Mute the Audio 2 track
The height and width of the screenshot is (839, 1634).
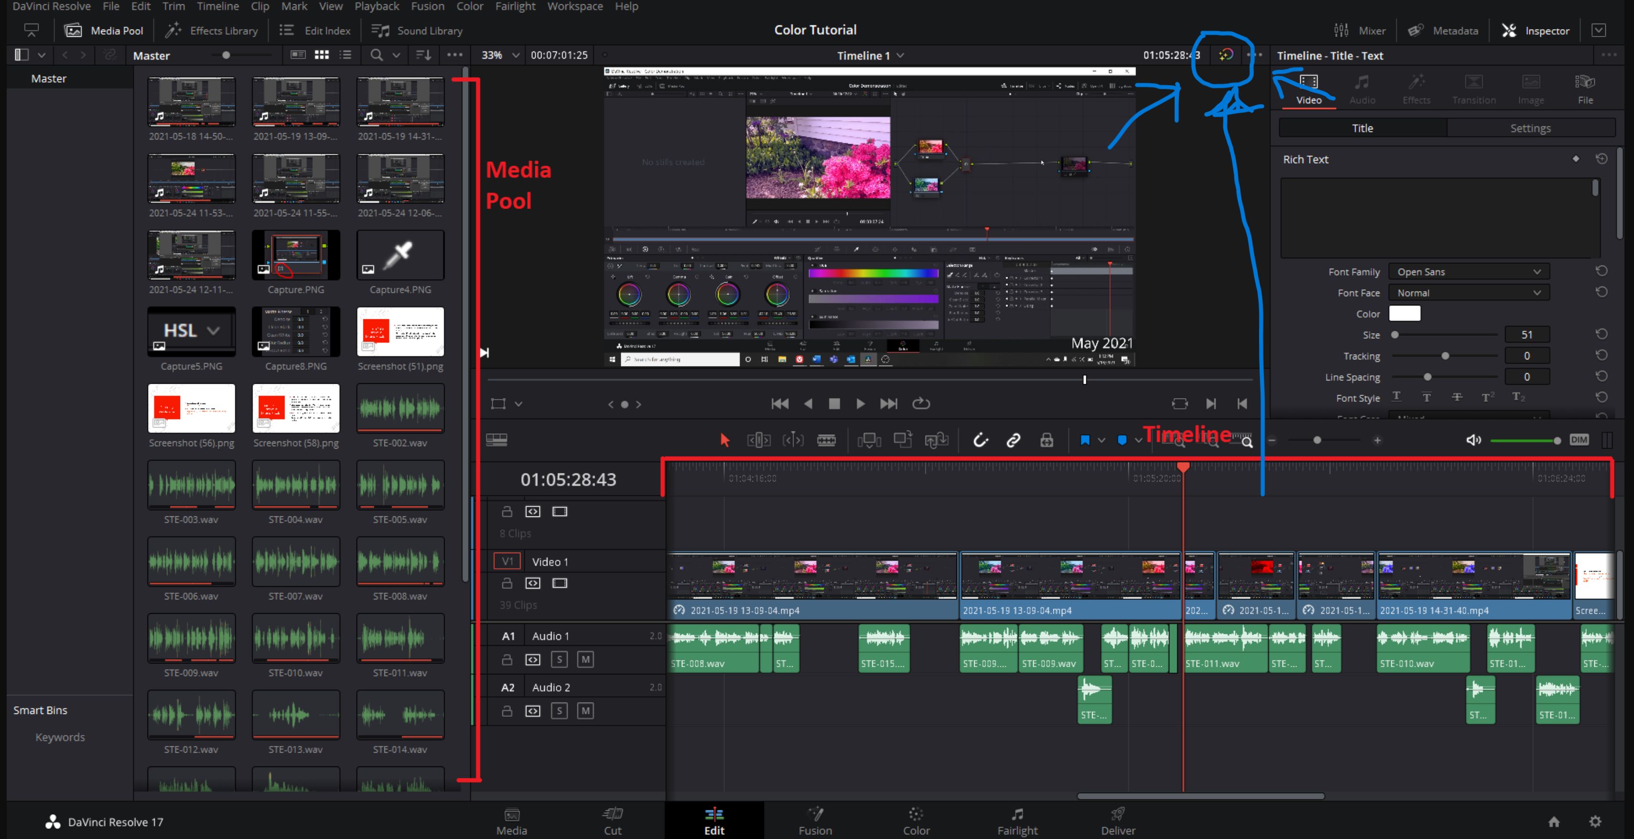tap(585, 711)
